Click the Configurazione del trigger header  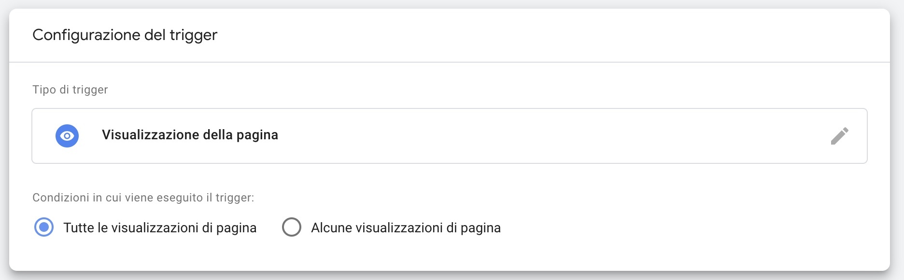pos(125,34)
